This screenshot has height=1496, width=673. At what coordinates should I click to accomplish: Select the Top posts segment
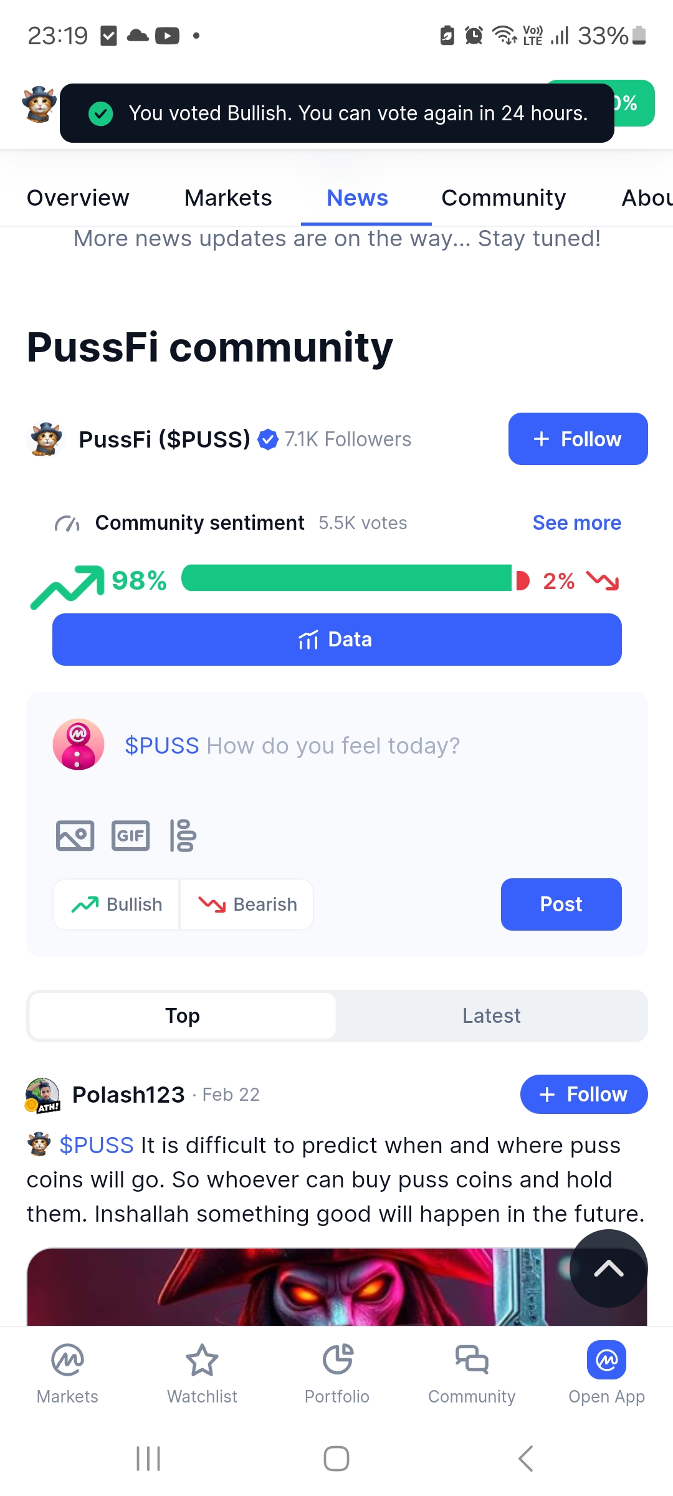[183, 1016]
